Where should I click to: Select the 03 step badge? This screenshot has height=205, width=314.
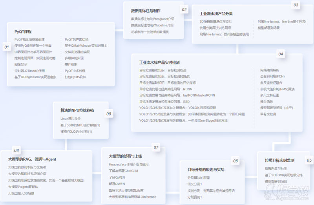pos(296,5)
